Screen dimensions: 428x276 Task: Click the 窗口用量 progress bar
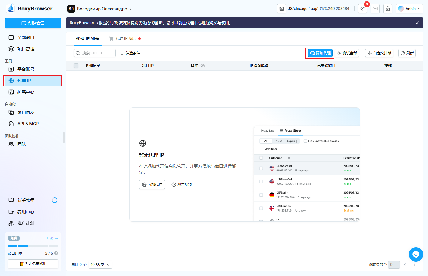pos(33,246)
